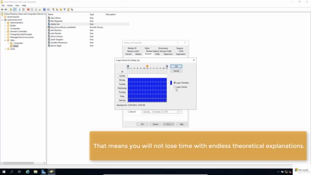Screen dimensions: 311x175
Task: Click Cancel in Geddy Lee Properties dialog
Action: coord(155,124)
